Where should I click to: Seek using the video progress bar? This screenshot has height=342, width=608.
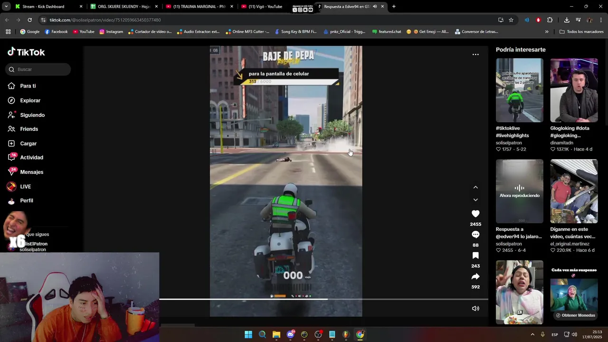323,299
